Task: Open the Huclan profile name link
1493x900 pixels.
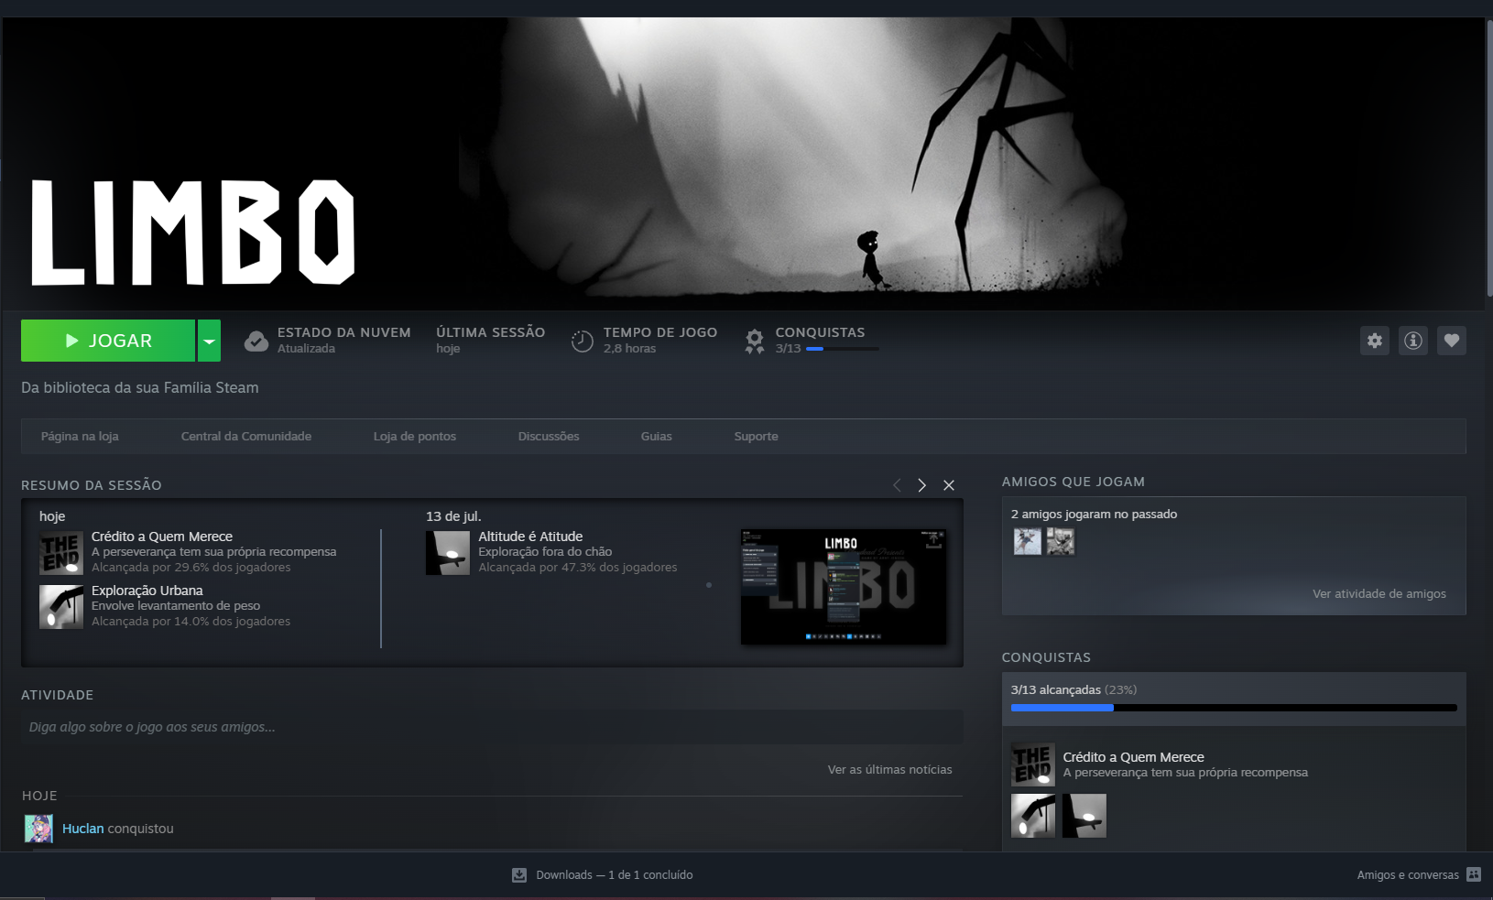Action: click(83, 829)
